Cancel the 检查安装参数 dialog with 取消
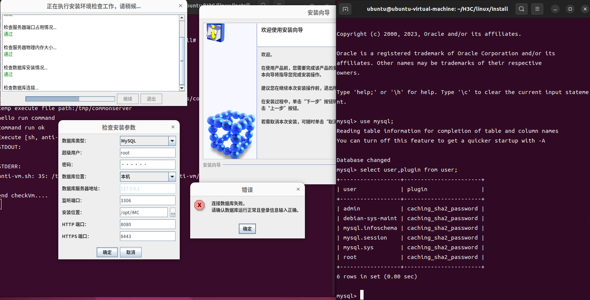The height and width of the screenshot is (300, 590). coord(131,252)
